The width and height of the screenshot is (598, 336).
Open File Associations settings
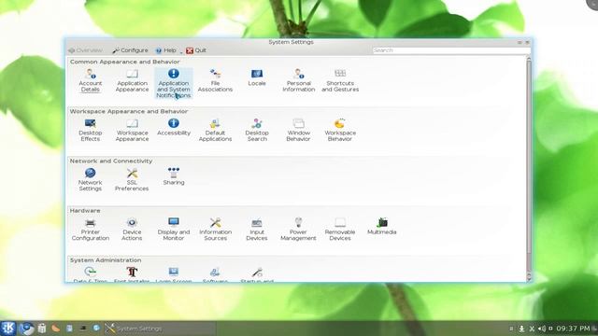click(x=215, y=81)
